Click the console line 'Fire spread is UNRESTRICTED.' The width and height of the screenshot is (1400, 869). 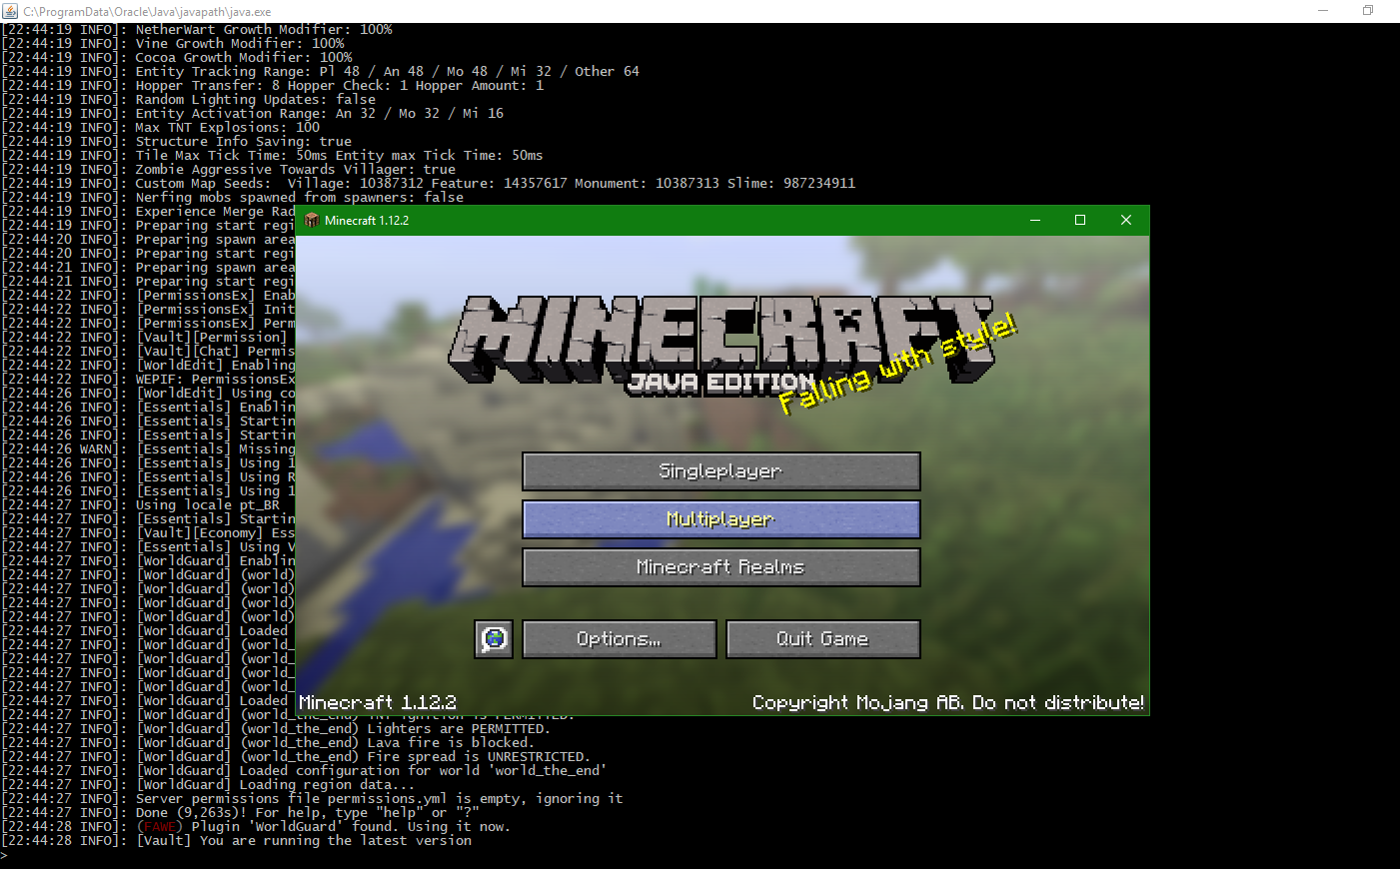point(296,756)
